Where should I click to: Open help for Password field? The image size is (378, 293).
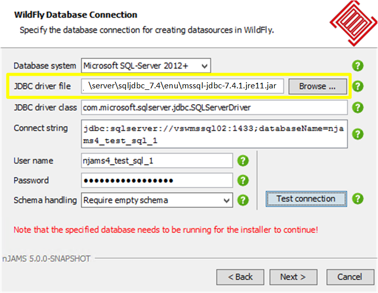(x=243, y=180)
